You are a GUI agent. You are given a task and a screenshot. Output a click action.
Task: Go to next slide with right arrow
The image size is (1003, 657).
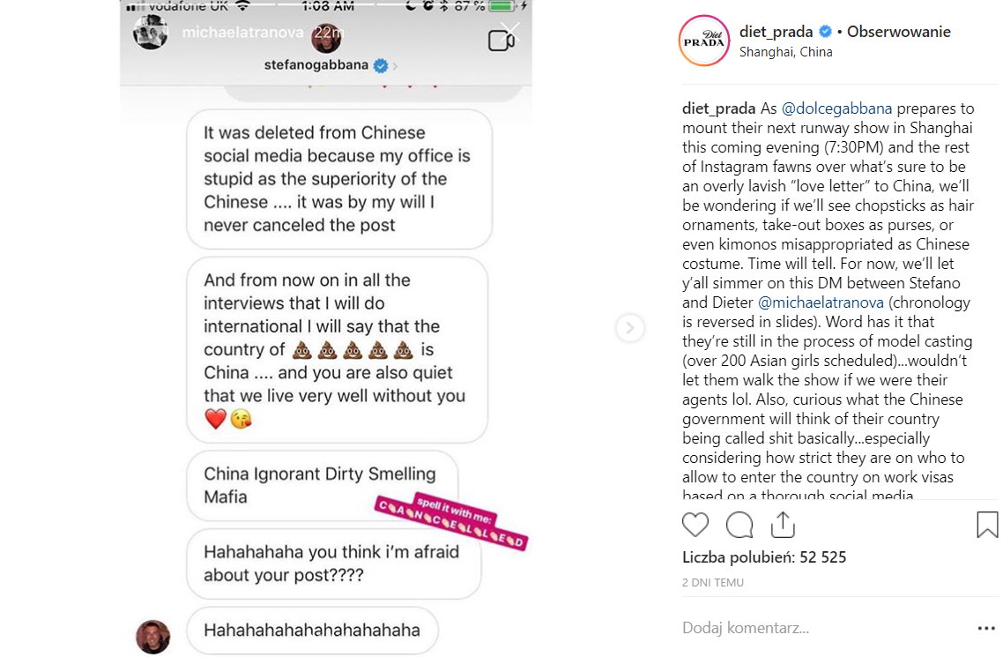click(629, 327)
